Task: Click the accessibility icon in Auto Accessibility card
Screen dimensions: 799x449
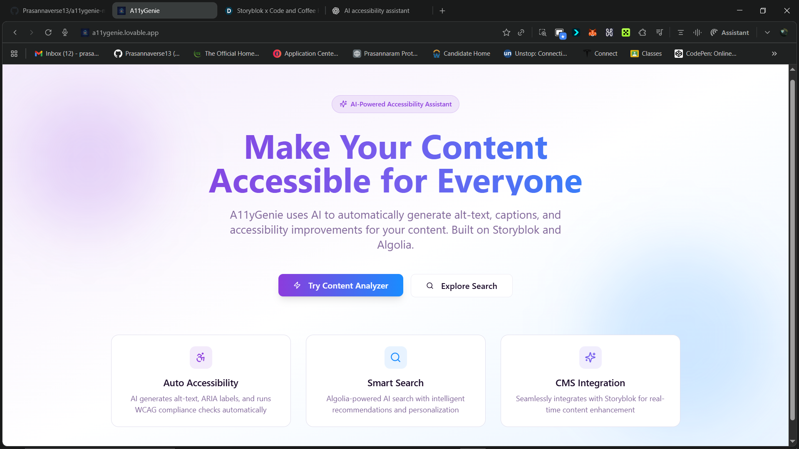Action: click(201, 358)
